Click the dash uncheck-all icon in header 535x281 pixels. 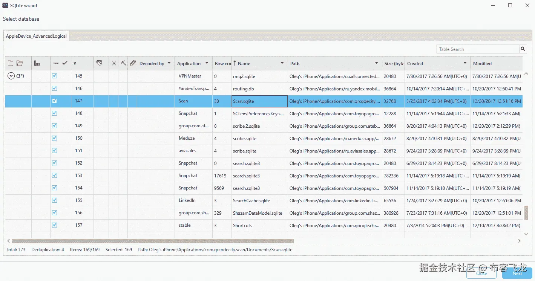pyautogui.click(x=56, y=63)
